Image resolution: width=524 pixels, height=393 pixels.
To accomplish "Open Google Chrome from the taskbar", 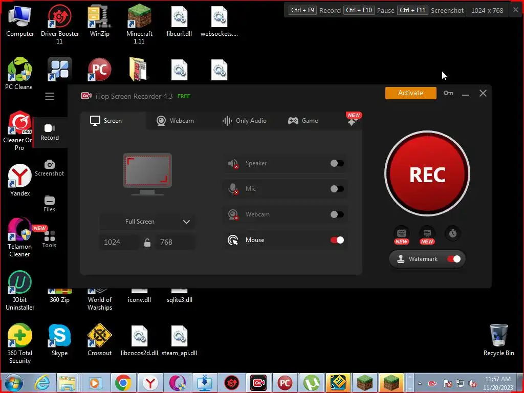I will 123,383.
